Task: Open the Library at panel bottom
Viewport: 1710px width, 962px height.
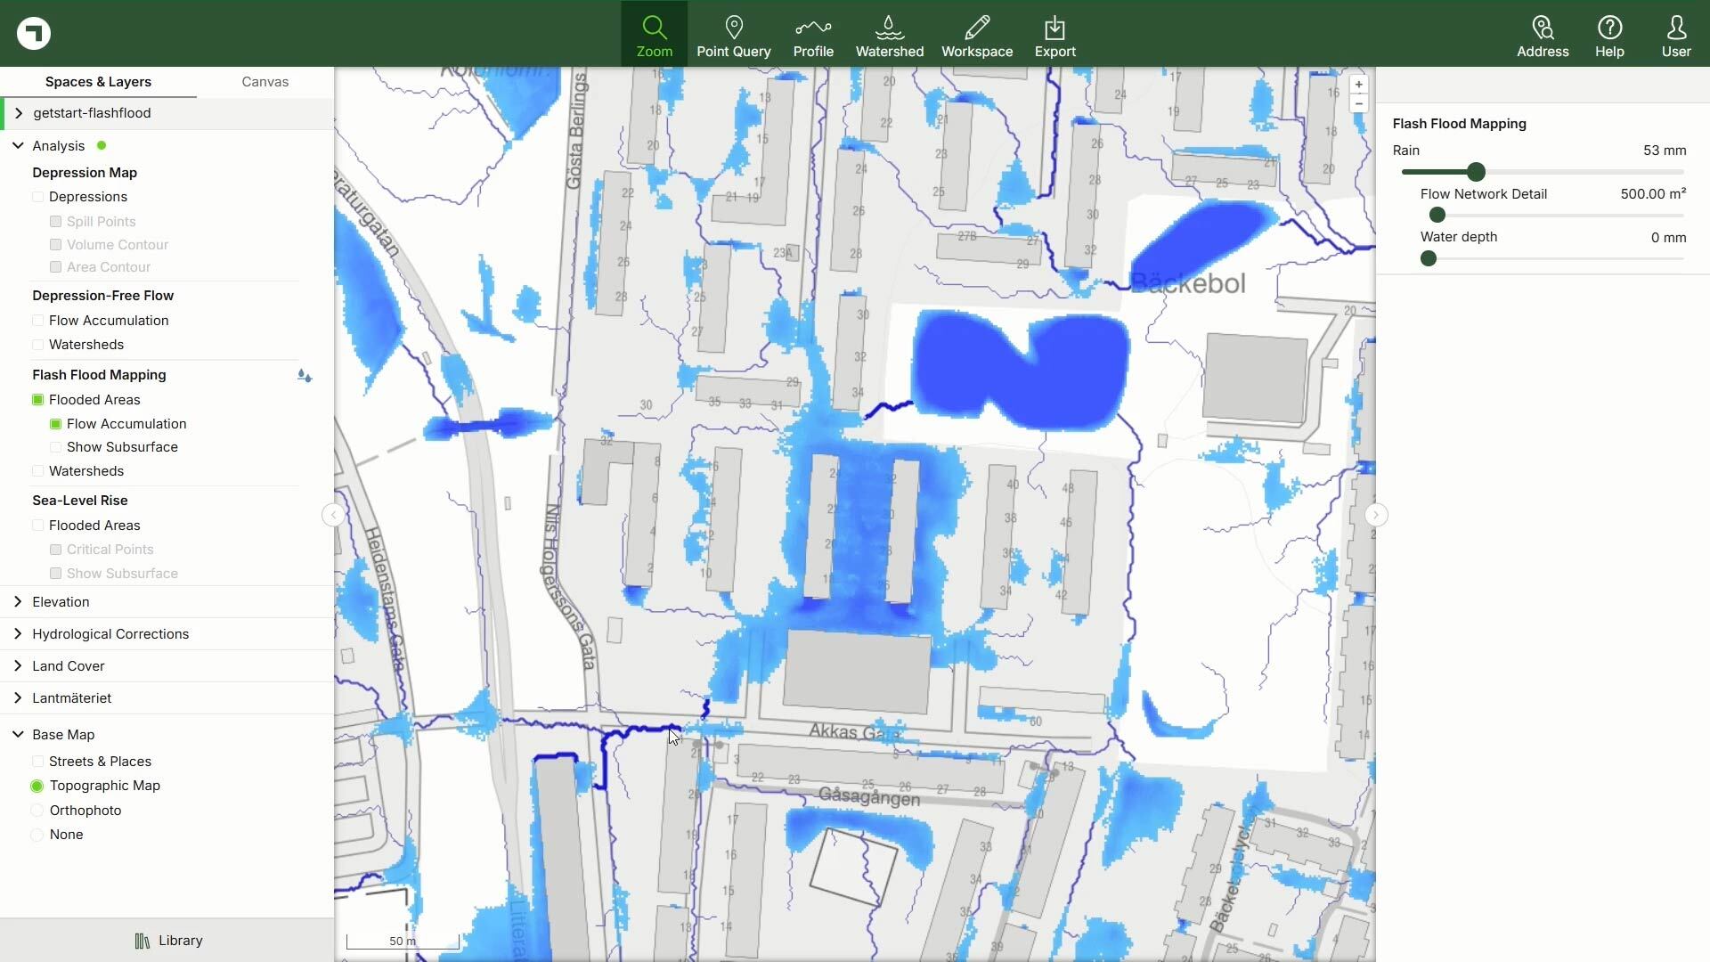Action: pos(167,941)
